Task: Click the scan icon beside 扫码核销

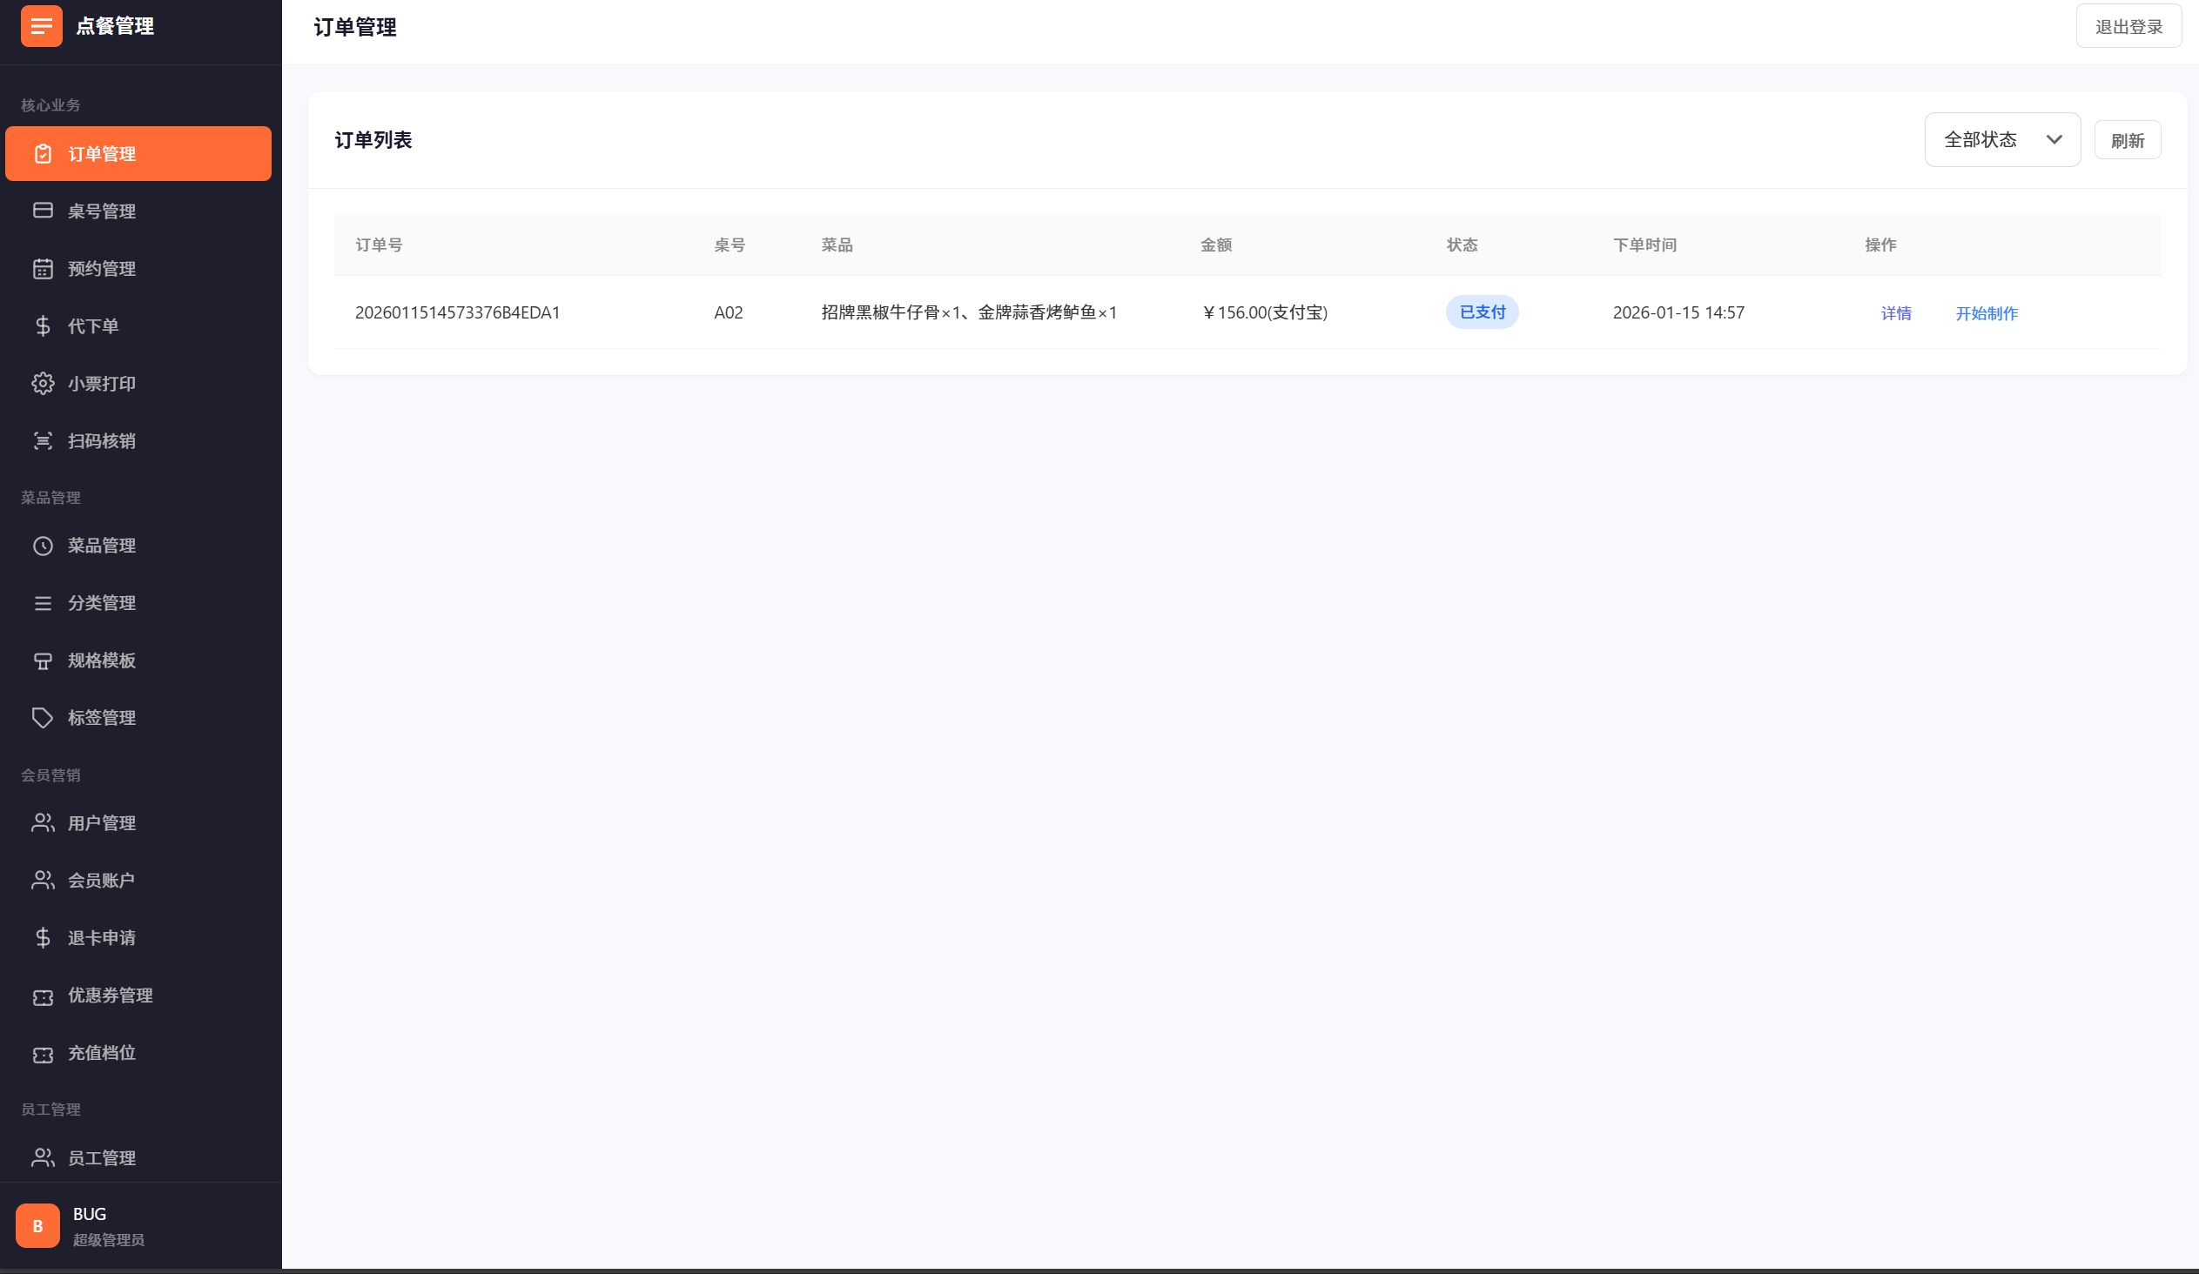Action: point(43,441)
